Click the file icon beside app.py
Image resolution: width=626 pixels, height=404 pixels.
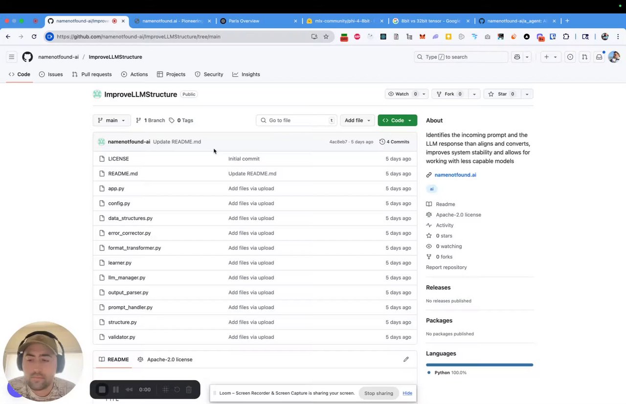pyautogui.click(x=102, y=188)
